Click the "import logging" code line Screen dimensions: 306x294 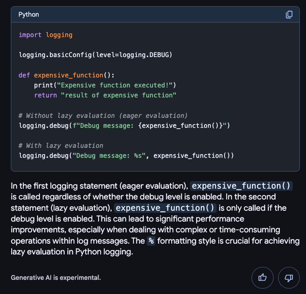(45, 35)
